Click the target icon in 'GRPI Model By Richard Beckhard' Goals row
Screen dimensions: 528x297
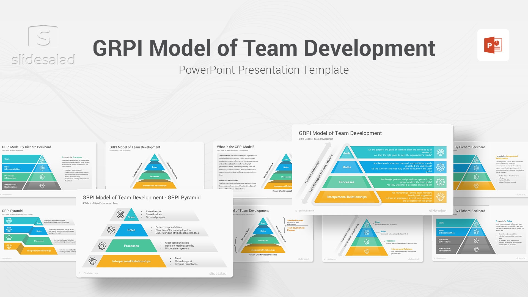[42, 160]
